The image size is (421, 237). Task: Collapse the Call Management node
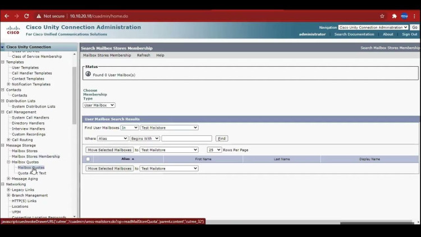[3, 112]
